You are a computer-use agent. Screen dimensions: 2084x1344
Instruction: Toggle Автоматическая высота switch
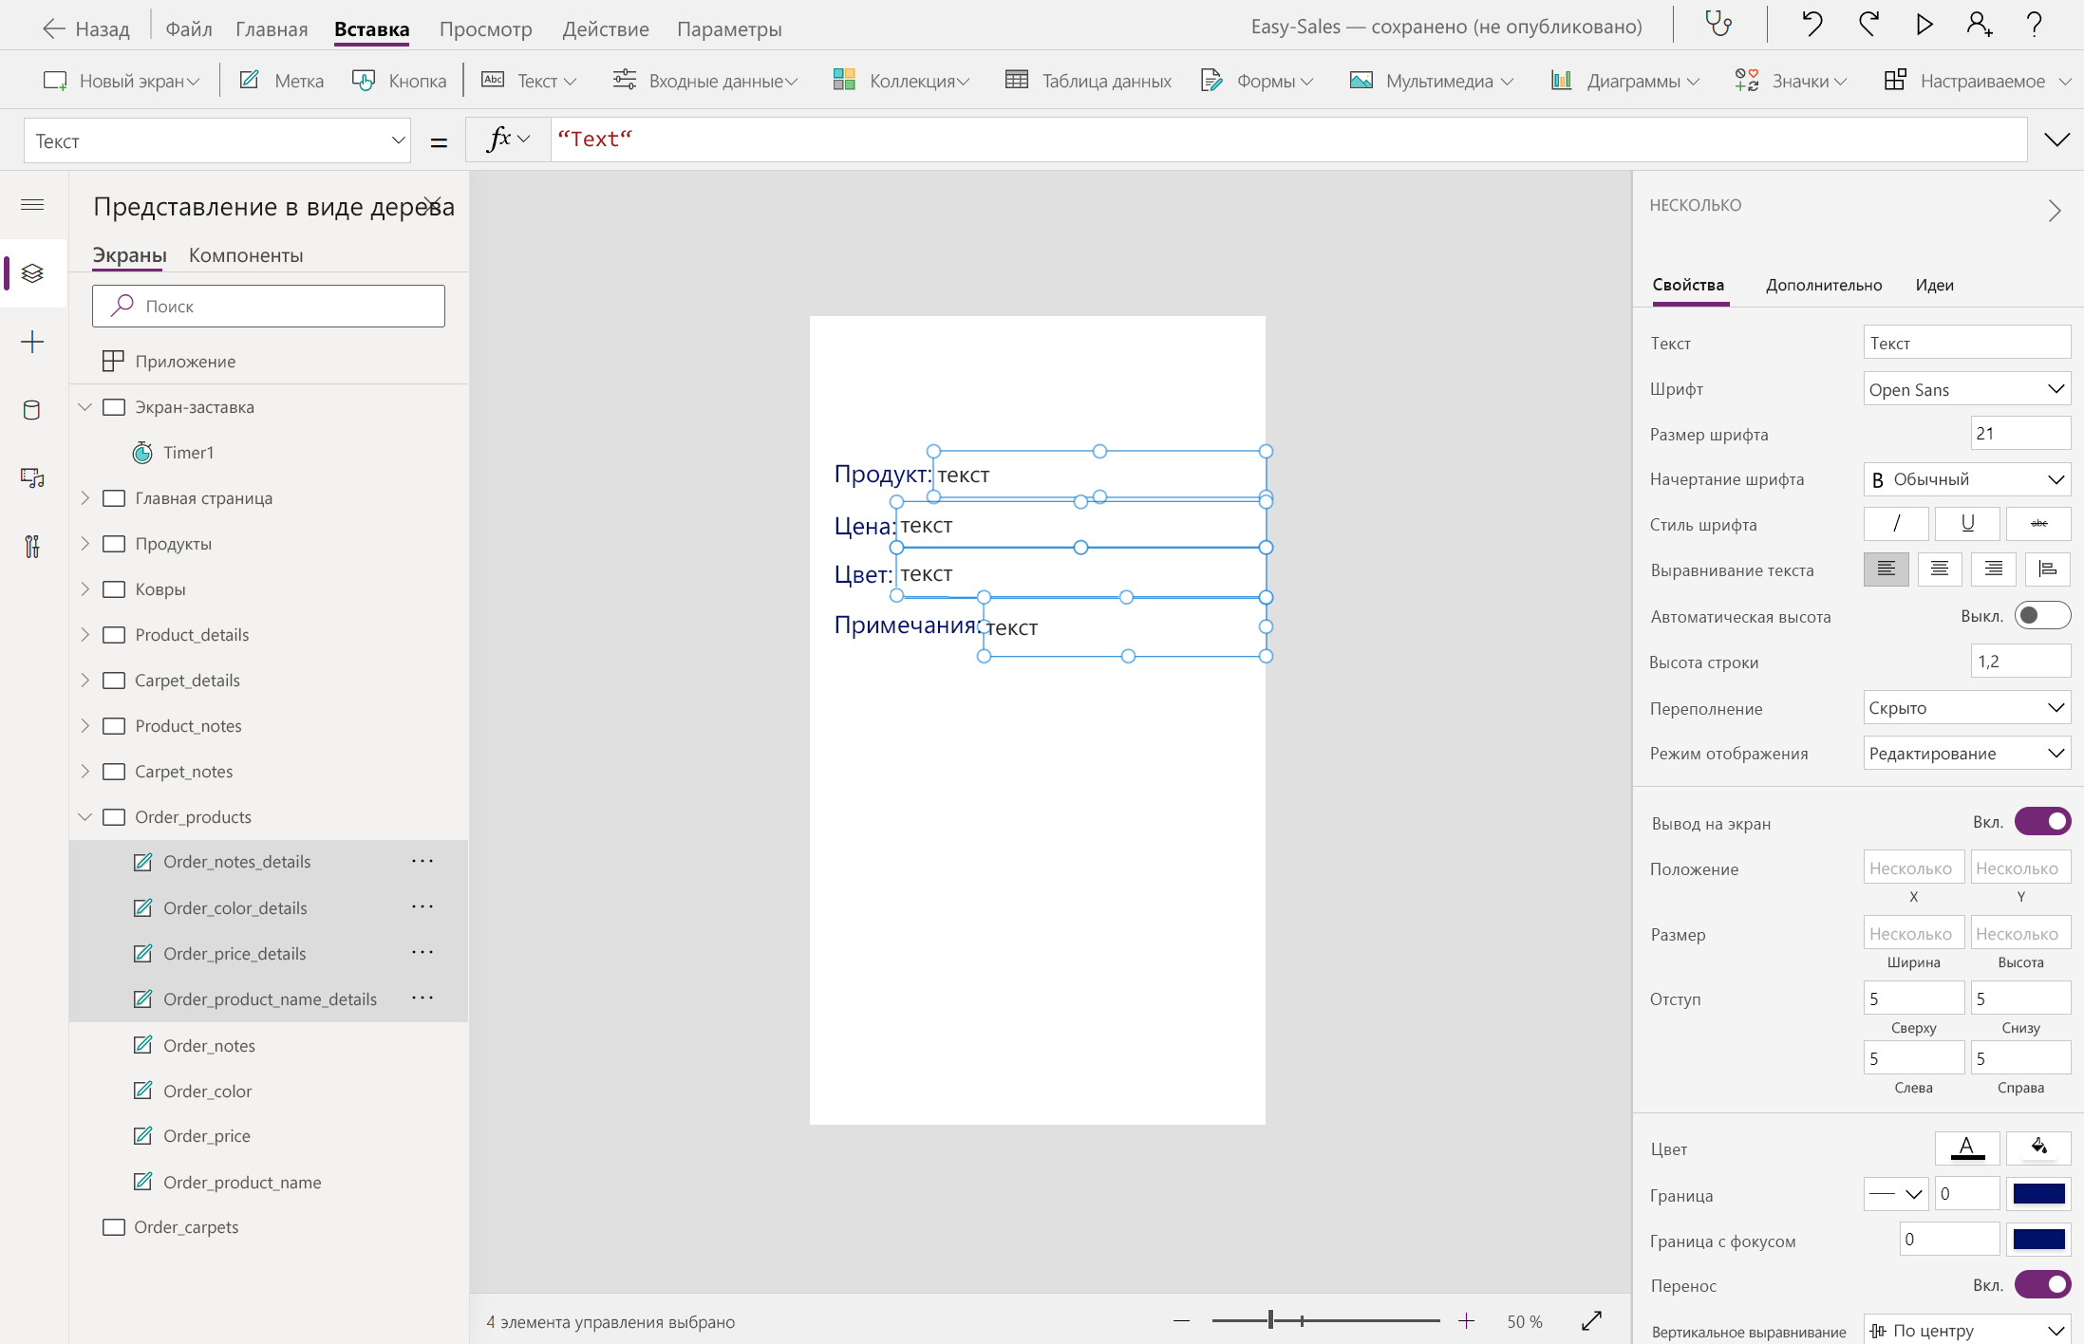tap(2042, 616)
